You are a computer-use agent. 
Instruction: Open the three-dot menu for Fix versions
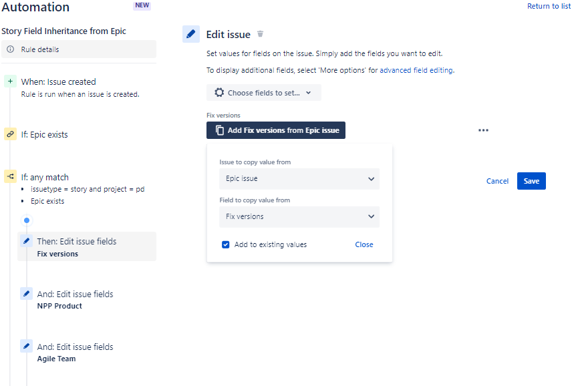[x=483, y=130]
